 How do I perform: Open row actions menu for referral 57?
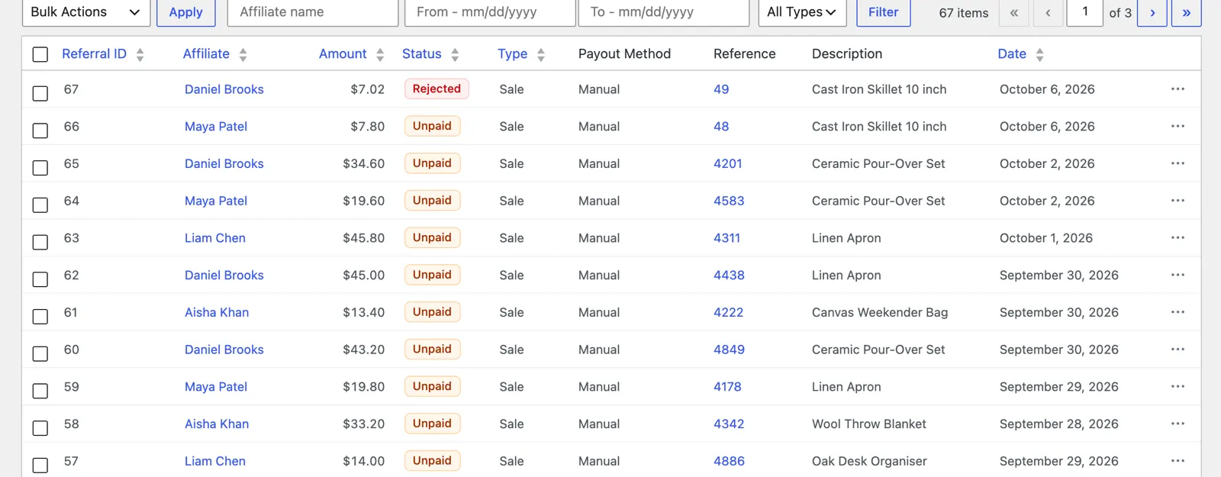[1178, 461]
